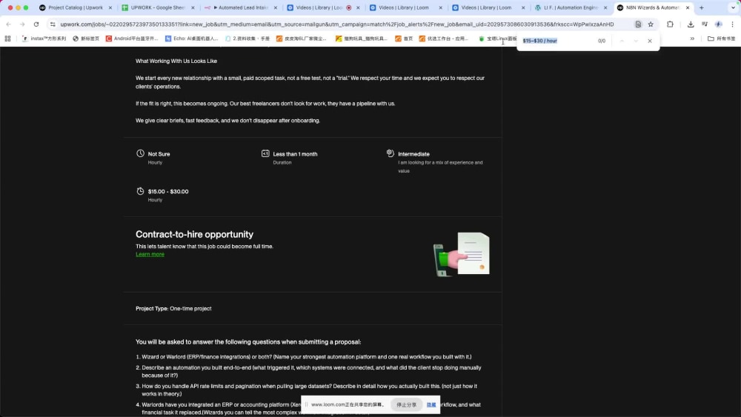Close the find-in-page bar
Image resolution: width=741 pixels, height=417 pixels.
(650, 41)
